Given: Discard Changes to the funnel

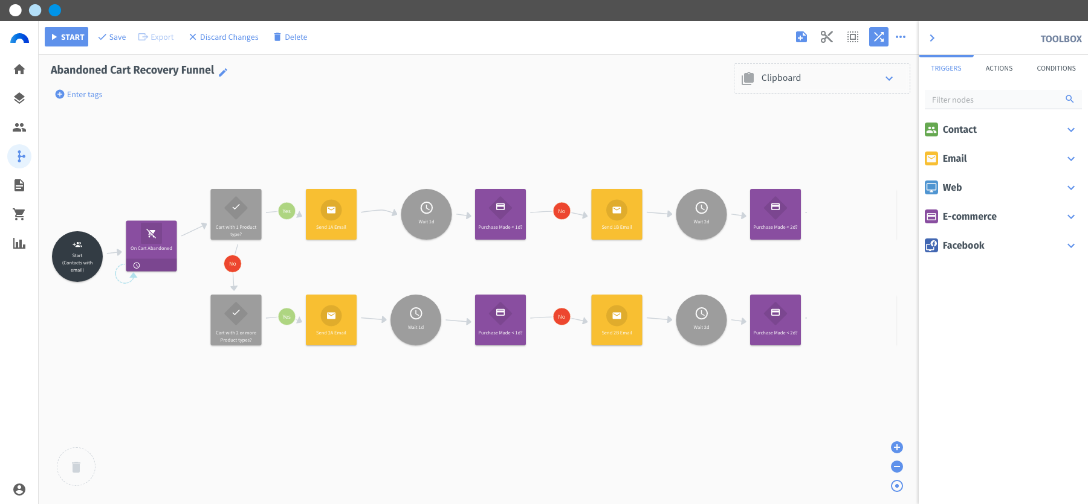Looking at the screenshot, I should point(224,37).
